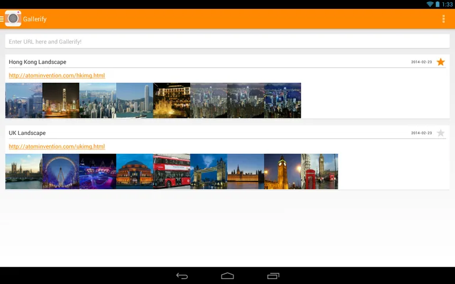Click the UK Landscape date 2014-02-23
455x284 pixels.
pos(421,133)
